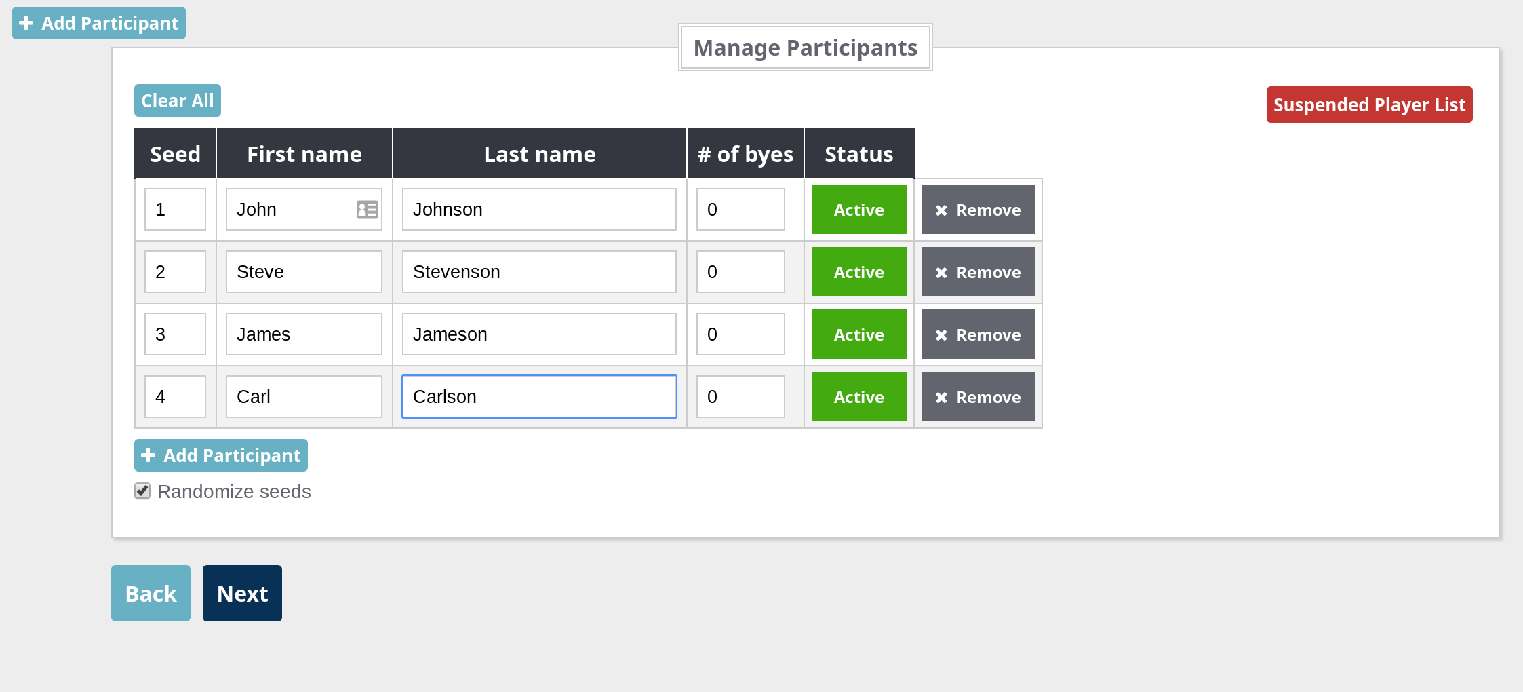Click the contact card icon in John's field
Screen dimensions: 1523x692
tap(367, 210)
